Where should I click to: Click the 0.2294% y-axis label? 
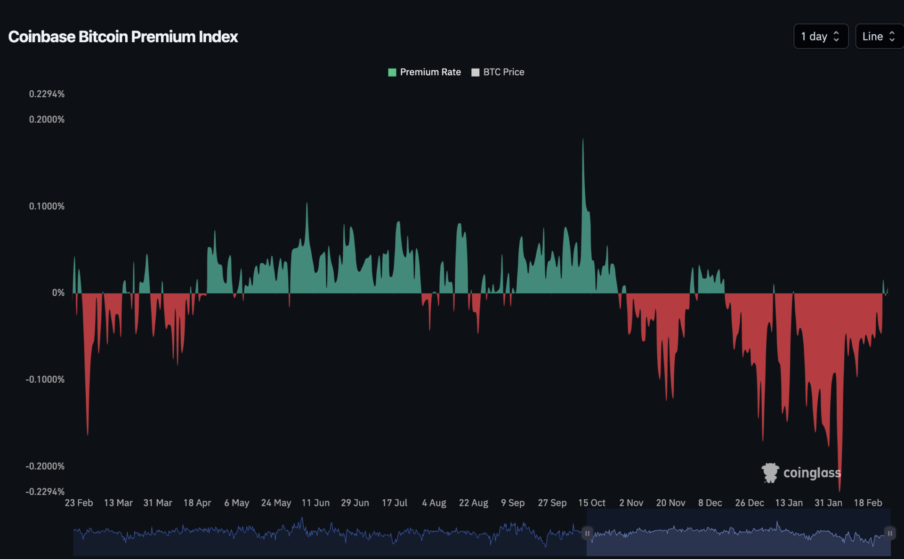tap(47, 94)
